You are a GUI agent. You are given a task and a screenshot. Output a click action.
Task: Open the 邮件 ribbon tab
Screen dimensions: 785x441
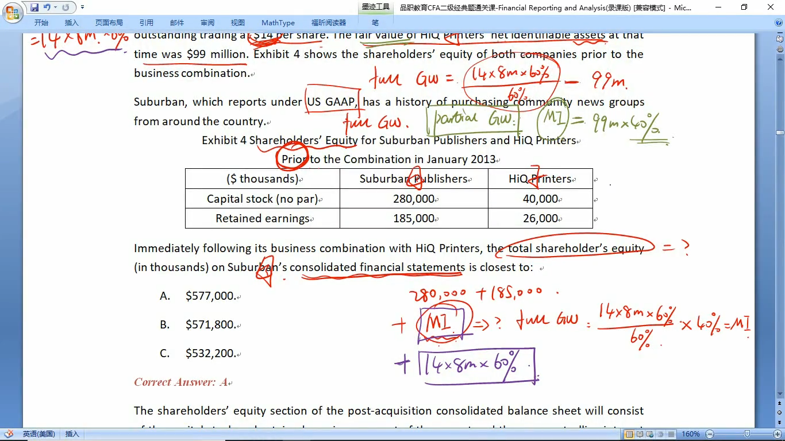[178, 23]
